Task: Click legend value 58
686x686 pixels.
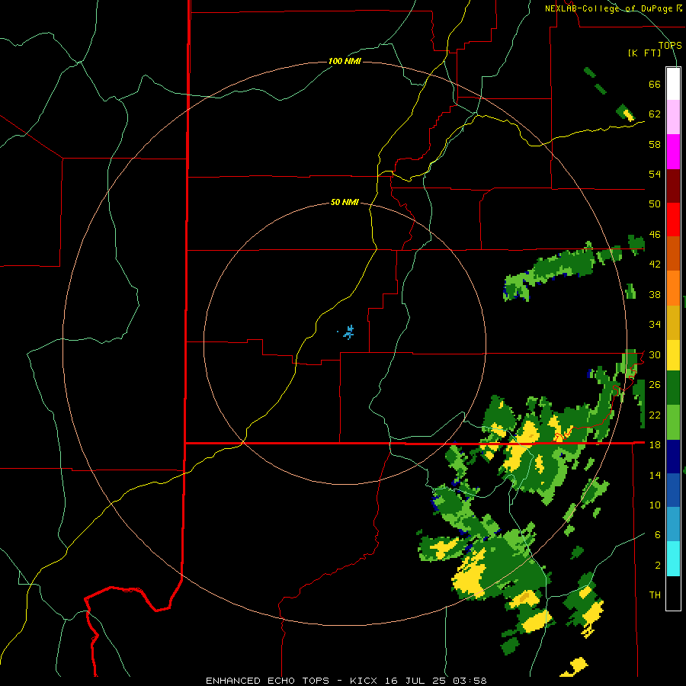Action: [x=655, y=144]
